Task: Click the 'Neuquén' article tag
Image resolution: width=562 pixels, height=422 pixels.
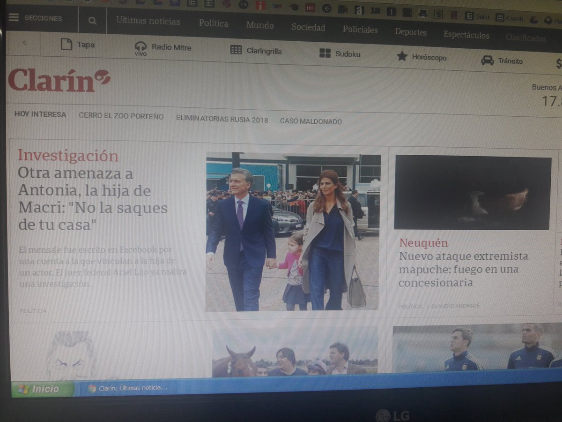Action: (423, 243)
